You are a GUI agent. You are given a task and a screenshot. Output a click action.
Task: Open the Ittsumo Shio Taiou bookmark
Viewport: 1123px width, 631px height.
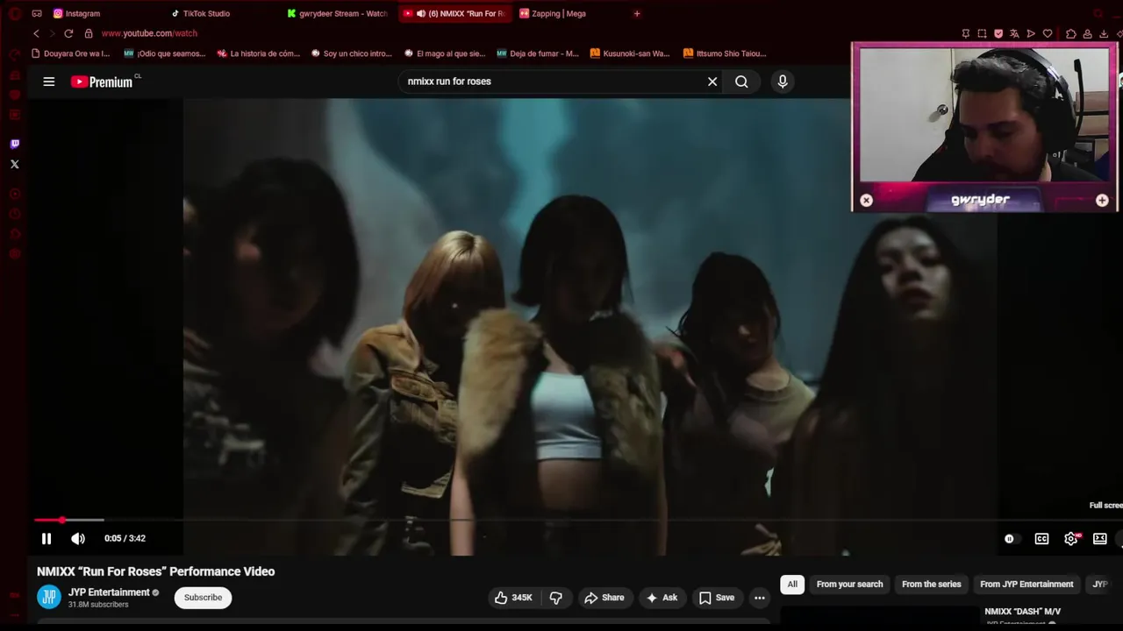coord(725,53)
